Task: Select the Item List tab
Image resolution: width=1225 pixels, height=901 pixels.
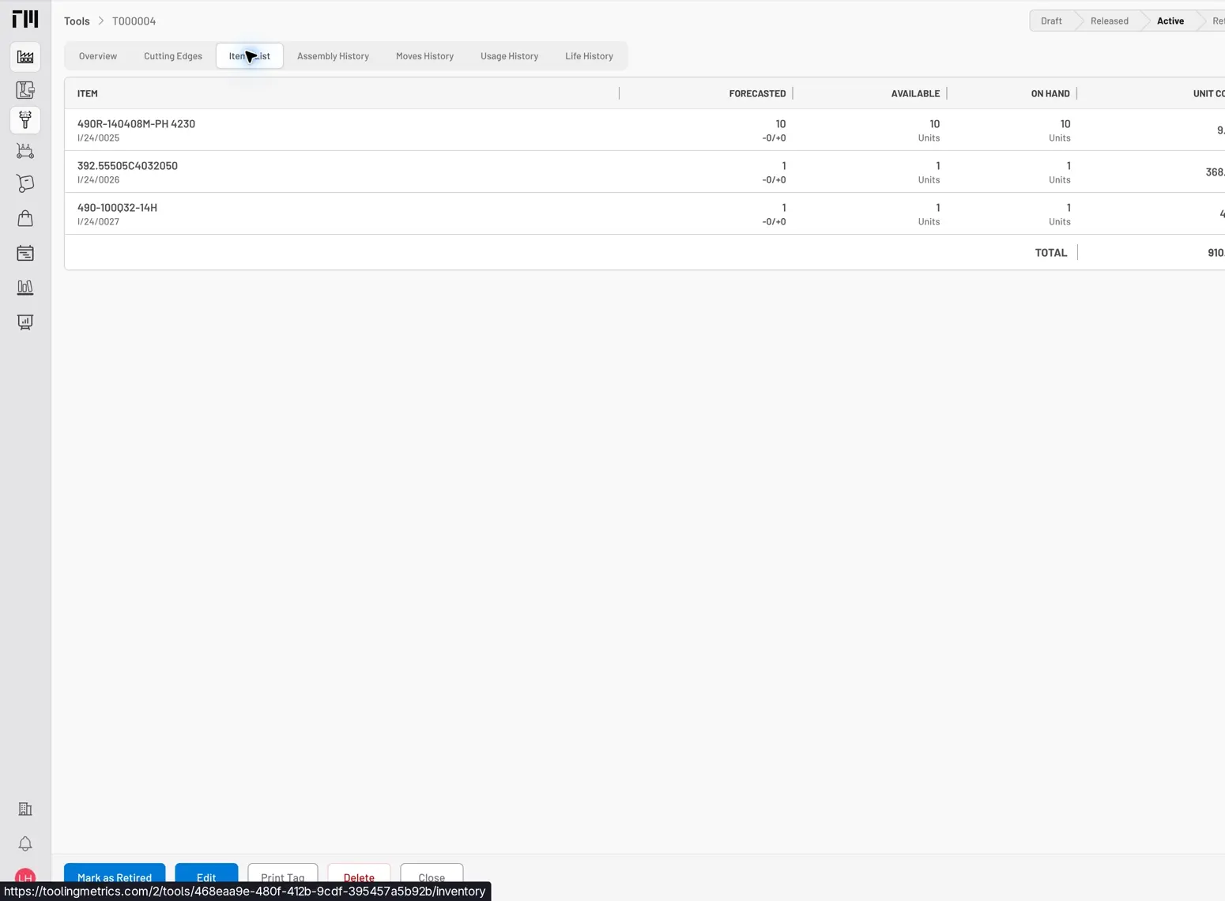Action: (250, 56)
